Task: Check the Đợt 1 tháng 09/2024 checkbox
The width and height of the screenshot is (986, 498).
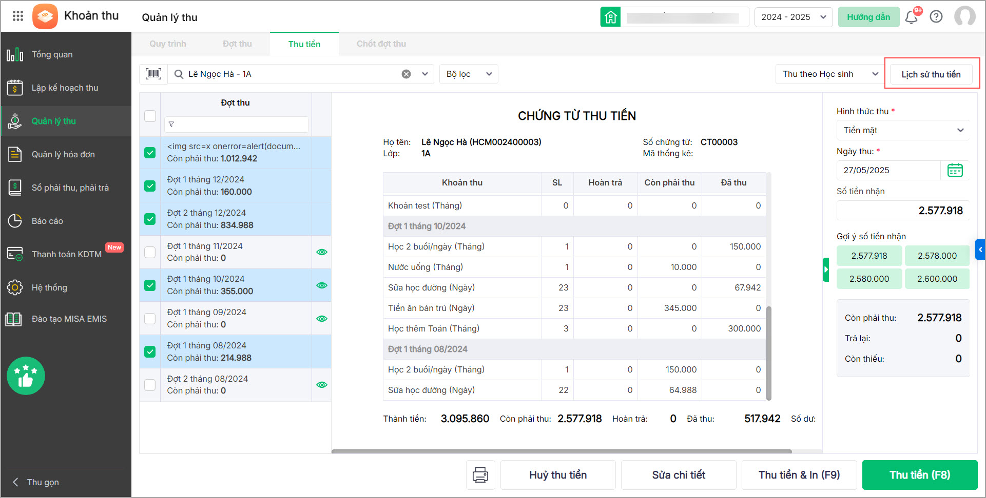Action: pyautogui.click(x=150, y=319)
